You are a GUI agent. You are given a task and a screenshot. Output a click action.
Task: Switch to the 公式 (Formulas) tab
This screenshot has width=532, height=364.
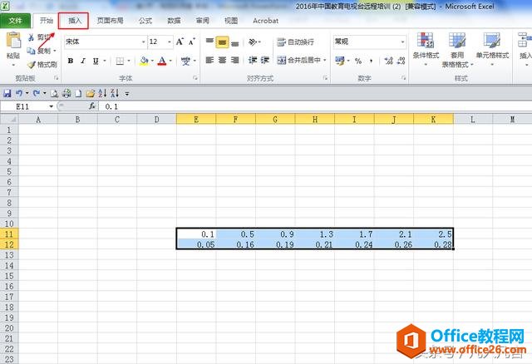[145, 19]
